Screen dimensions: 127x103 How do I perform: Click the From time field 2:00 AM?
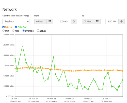[x=65, y=21]
